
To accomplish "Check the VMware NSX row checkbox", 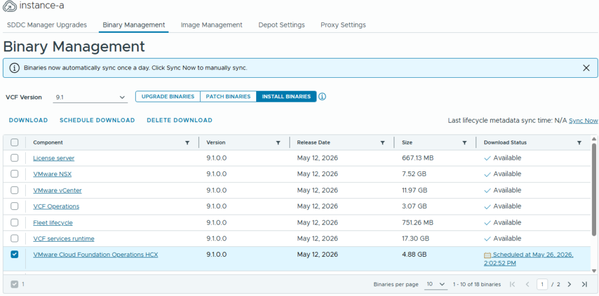I will tap(14, 174).
